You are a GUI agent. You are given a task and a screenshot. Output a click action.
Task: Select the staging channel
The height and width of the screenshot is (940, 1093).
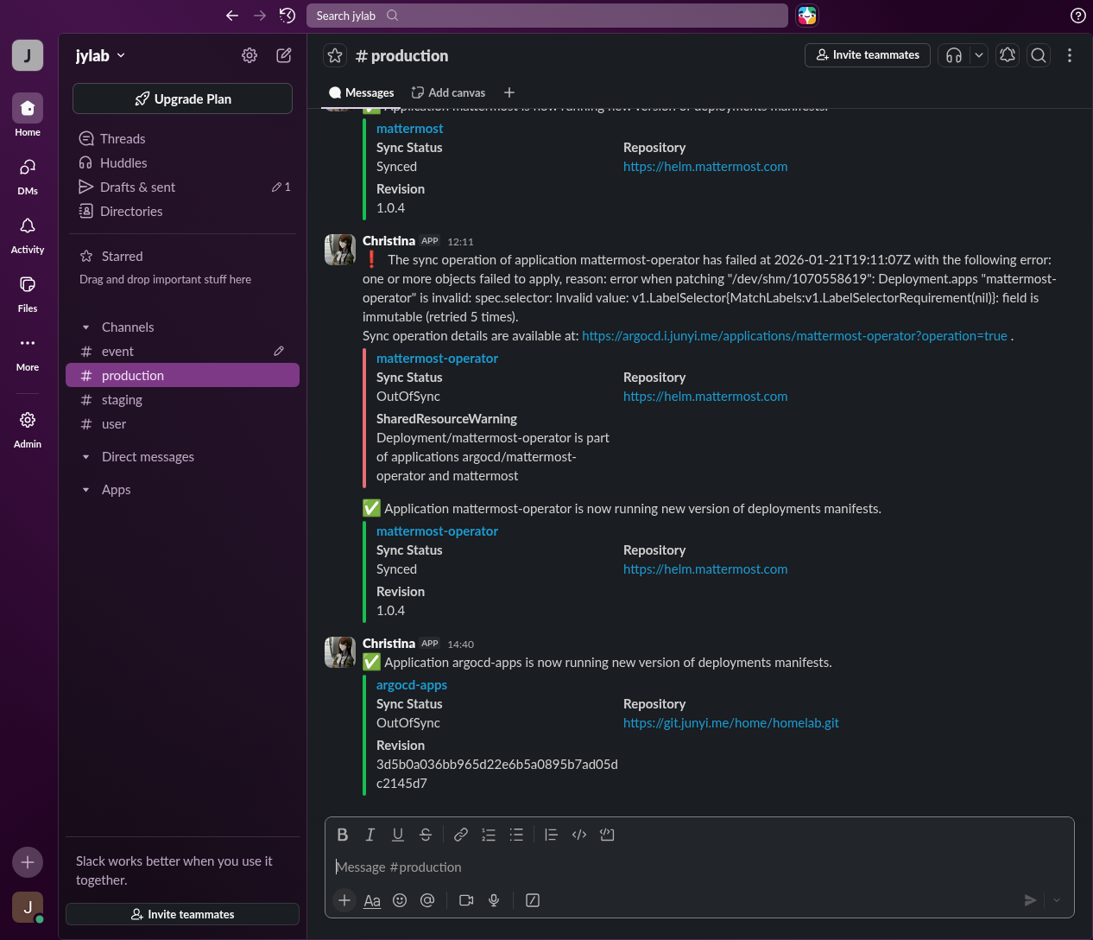(x=122, y=400)
